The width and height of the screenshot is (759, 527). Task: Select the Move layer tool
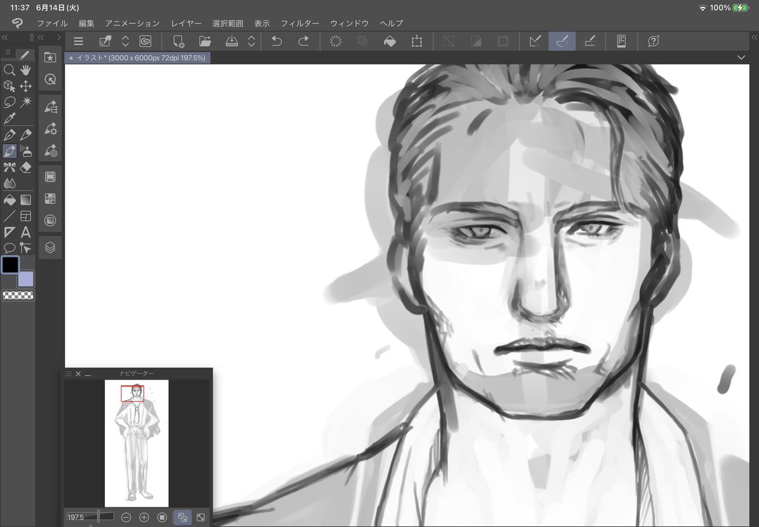[26, 86]
